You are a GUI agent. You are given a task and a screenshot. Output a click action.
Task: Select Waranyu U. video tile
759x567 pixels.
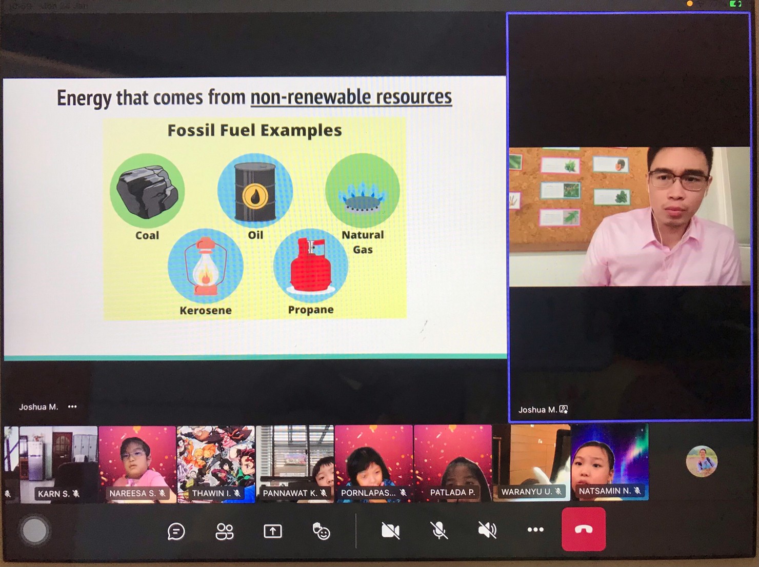click(531, 462)
